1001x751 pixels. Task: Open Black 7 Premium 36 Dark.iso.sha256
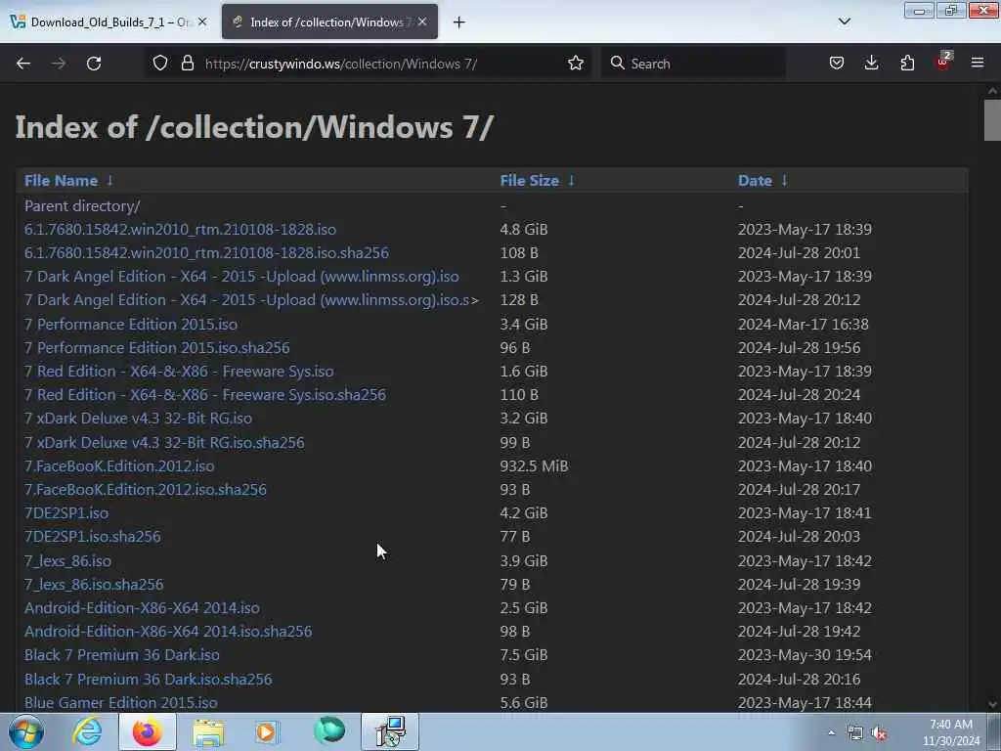[x=149, y=680]
